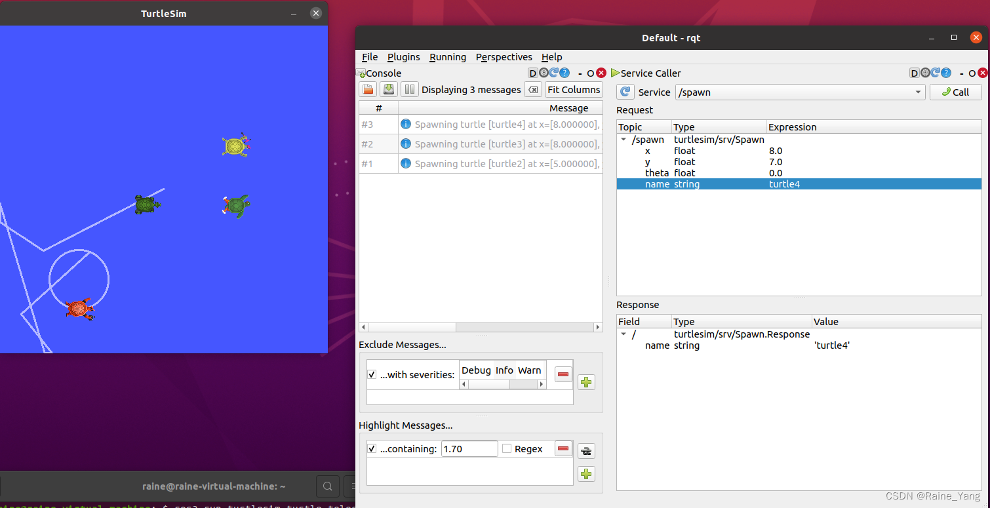Open the Perspectives menu
Screen dimensions: 990x508
pyautogui.click(x=504, y=57)
